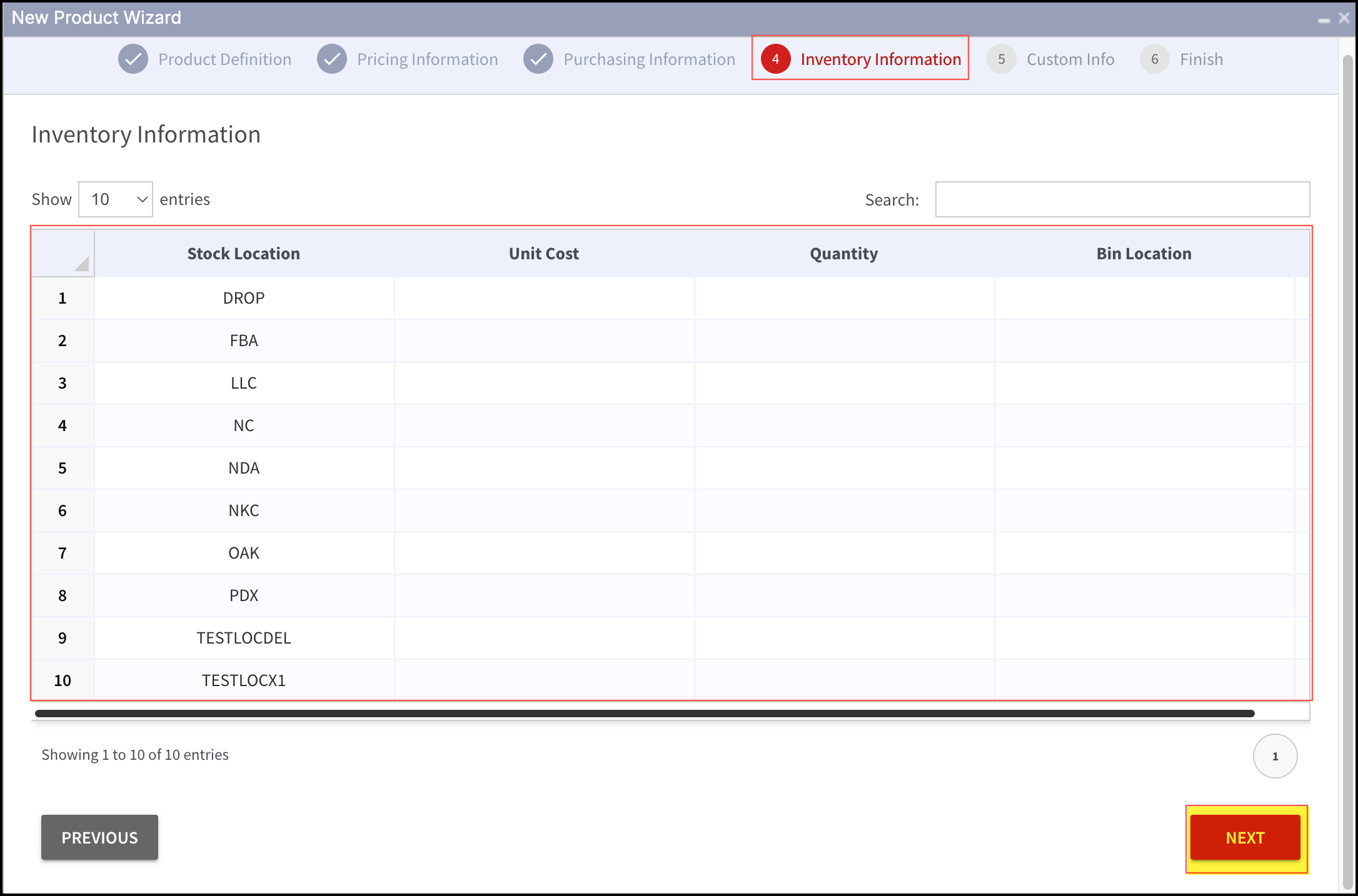Minimize the New Product Wizard window
1358x896 pixels.
pos(1324,20)
